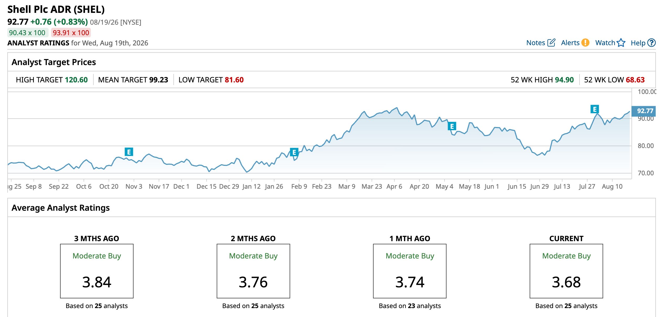Click the 2 MTHS AGO column label
This screenshot has height=317, width=659.
[253, 239]
